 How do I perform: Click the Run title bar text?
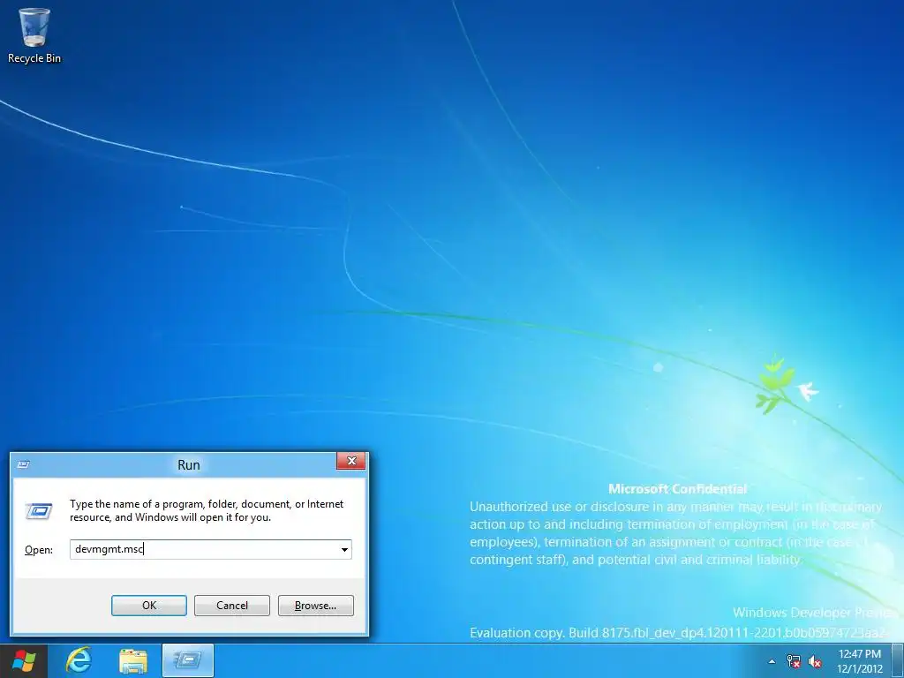click(x=189, y=464)
